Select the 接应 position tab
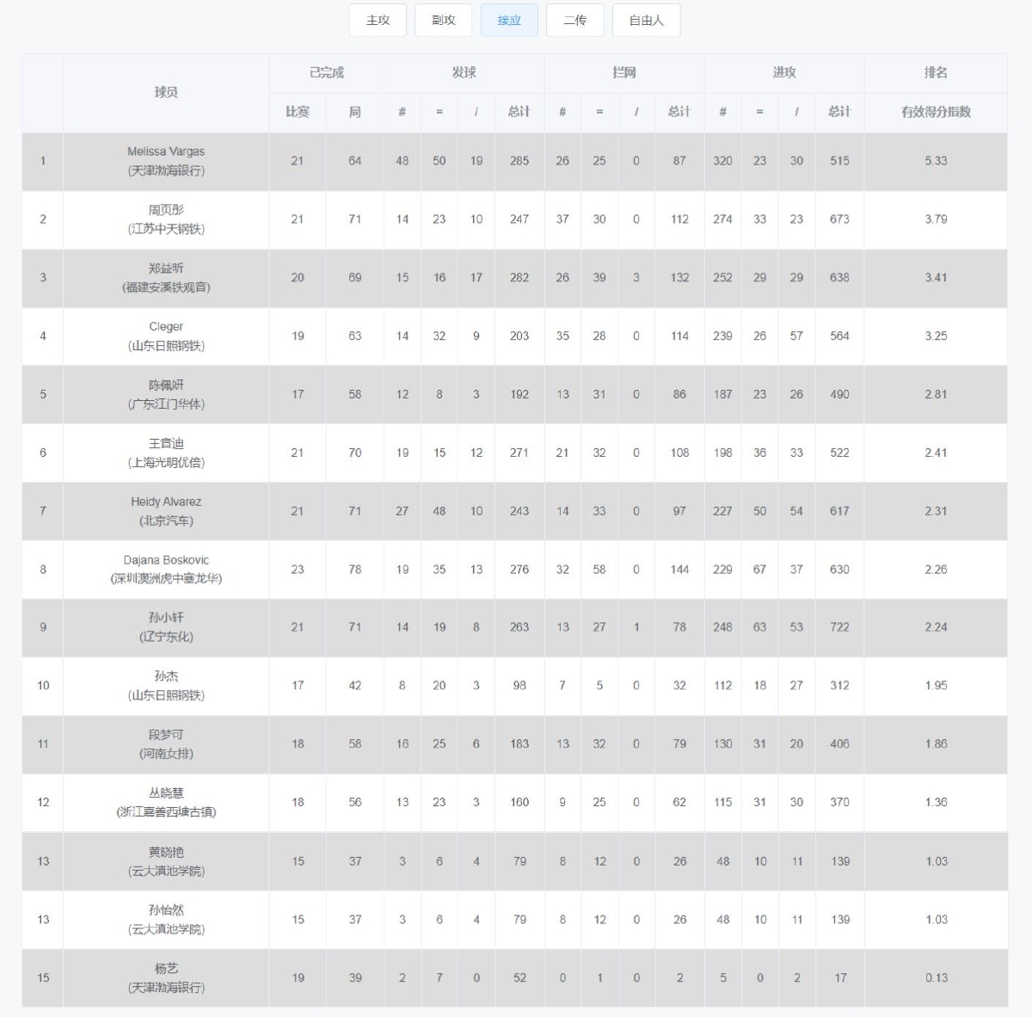The height and width of the screenshot is (1017, 1032). [x=509, y=21]
